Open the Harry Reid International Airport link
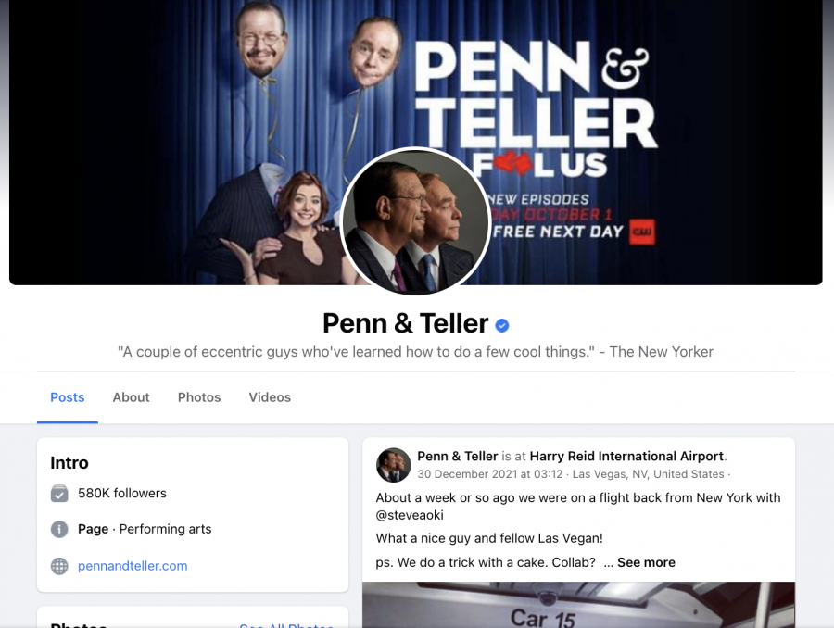The height and width of the screenshot is (628, 834). [x=626, y=457]
